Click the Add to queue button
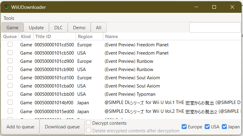Viewport: 243px width, 136px height. click(20, 127)
